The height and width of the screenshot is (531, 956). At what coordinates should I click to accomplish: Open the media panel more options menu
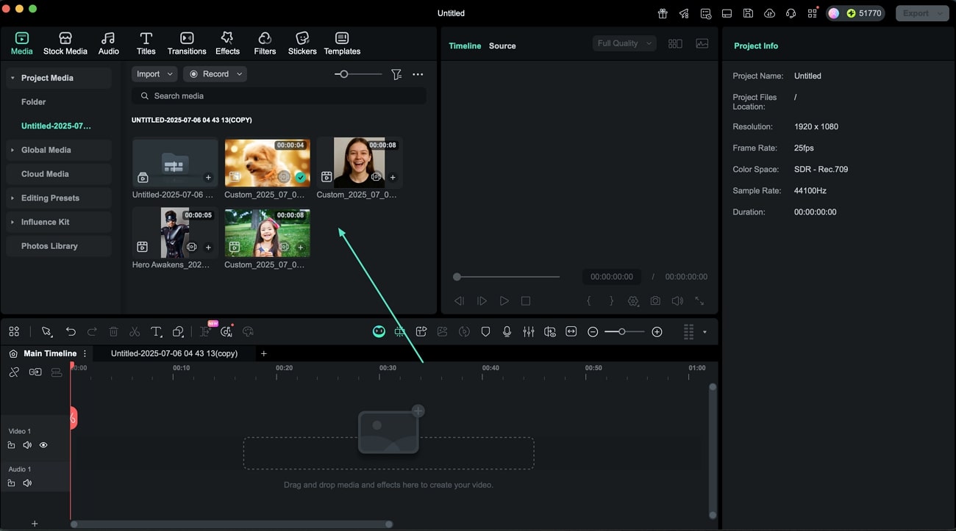click(418, 74)
